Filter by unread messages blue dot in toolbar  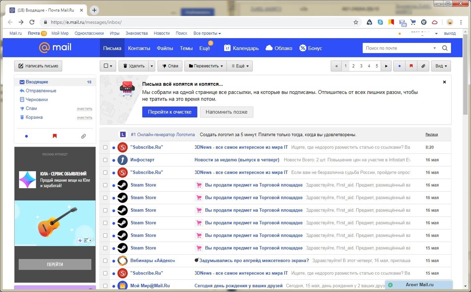pyautogui.click(x=400, y=66)
